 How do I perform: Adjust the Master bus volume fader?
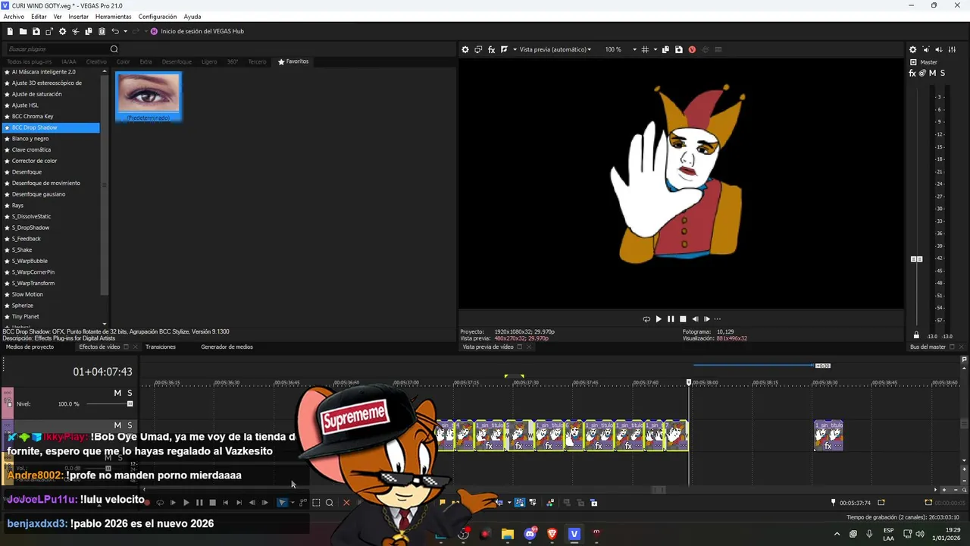(916, 259)
